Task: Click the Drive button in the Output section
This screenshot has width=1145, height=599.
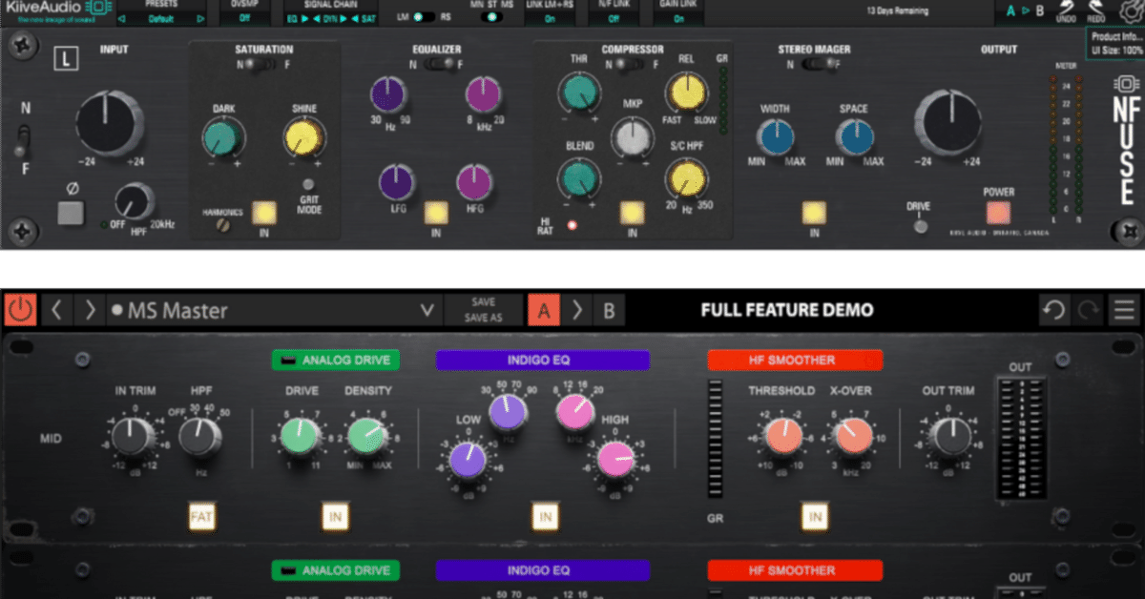Action: [x=920, y=225]
